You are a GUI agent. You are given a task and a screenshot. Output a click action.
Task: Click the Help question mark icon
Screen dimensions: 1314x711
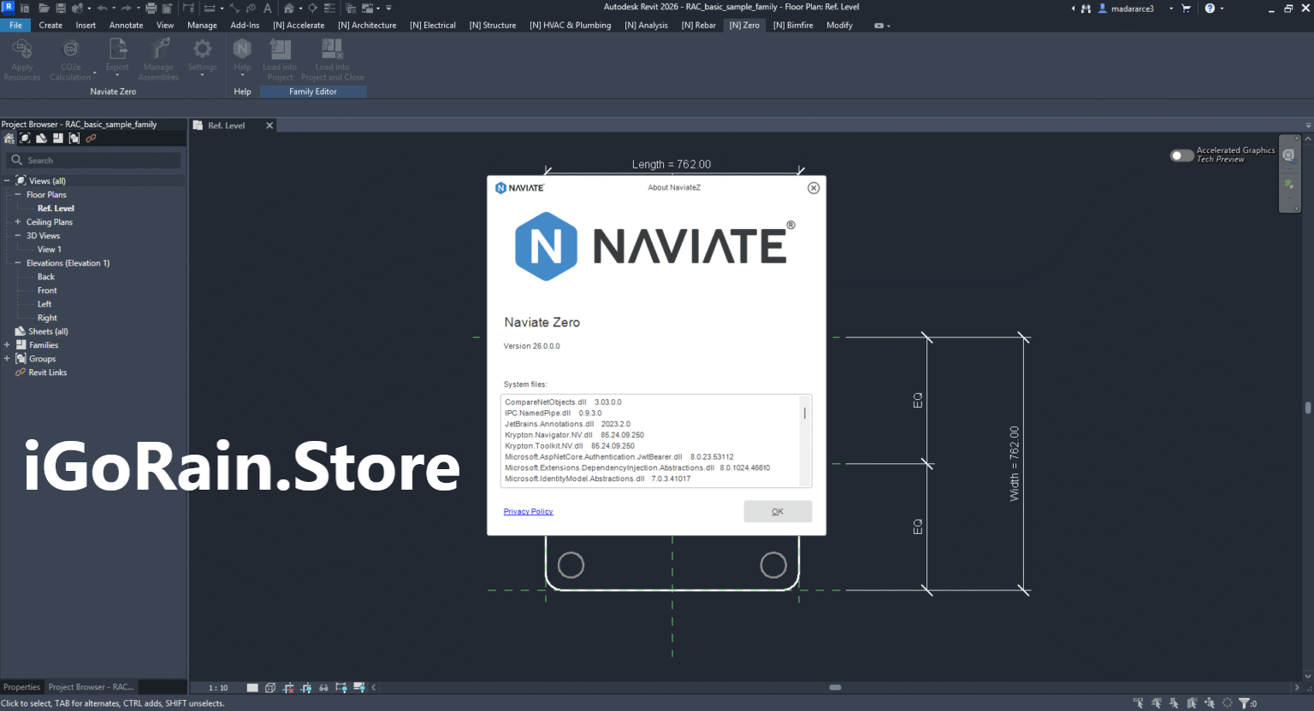click(1210, 9)
